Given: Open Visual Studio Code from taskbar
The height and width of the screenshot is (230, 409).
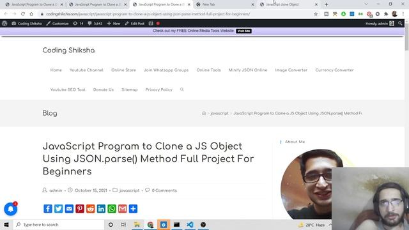Looking at the screenshot, I should pos(190,224).
